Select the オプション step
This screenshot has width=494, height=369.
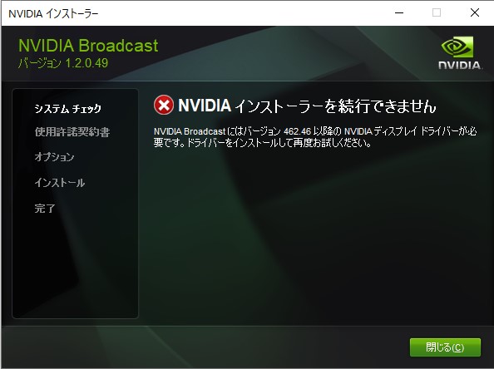click(54, 157)
